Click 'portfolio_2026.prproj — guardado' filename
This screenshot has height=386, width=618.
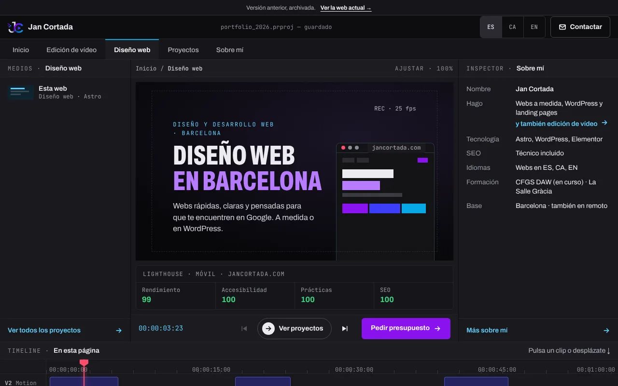[276, 27]
